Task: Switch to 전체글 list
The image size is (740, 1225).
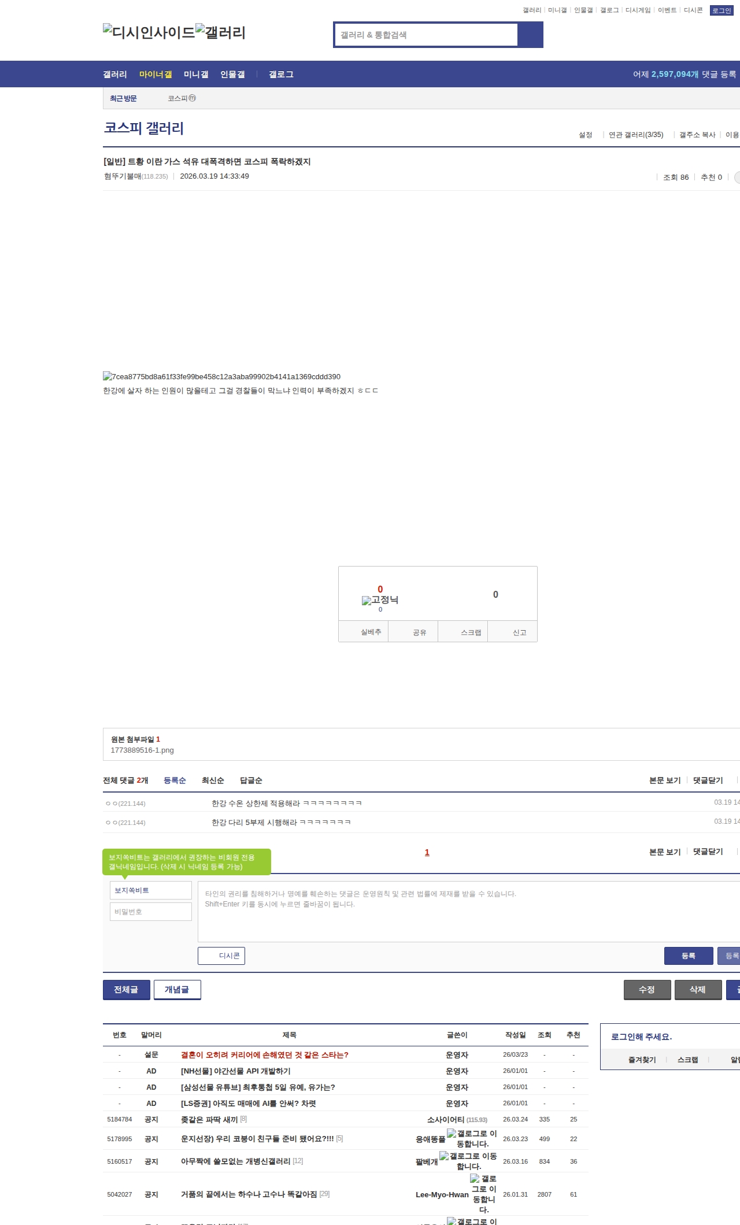Action: [126, 990]
